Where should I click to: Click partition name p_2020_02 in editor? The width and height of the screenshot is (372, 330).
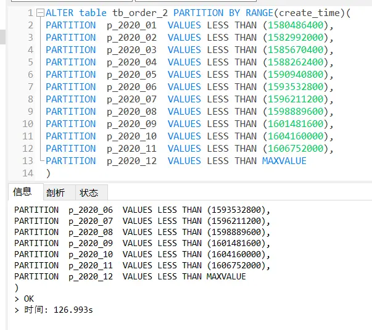(131, 38)
